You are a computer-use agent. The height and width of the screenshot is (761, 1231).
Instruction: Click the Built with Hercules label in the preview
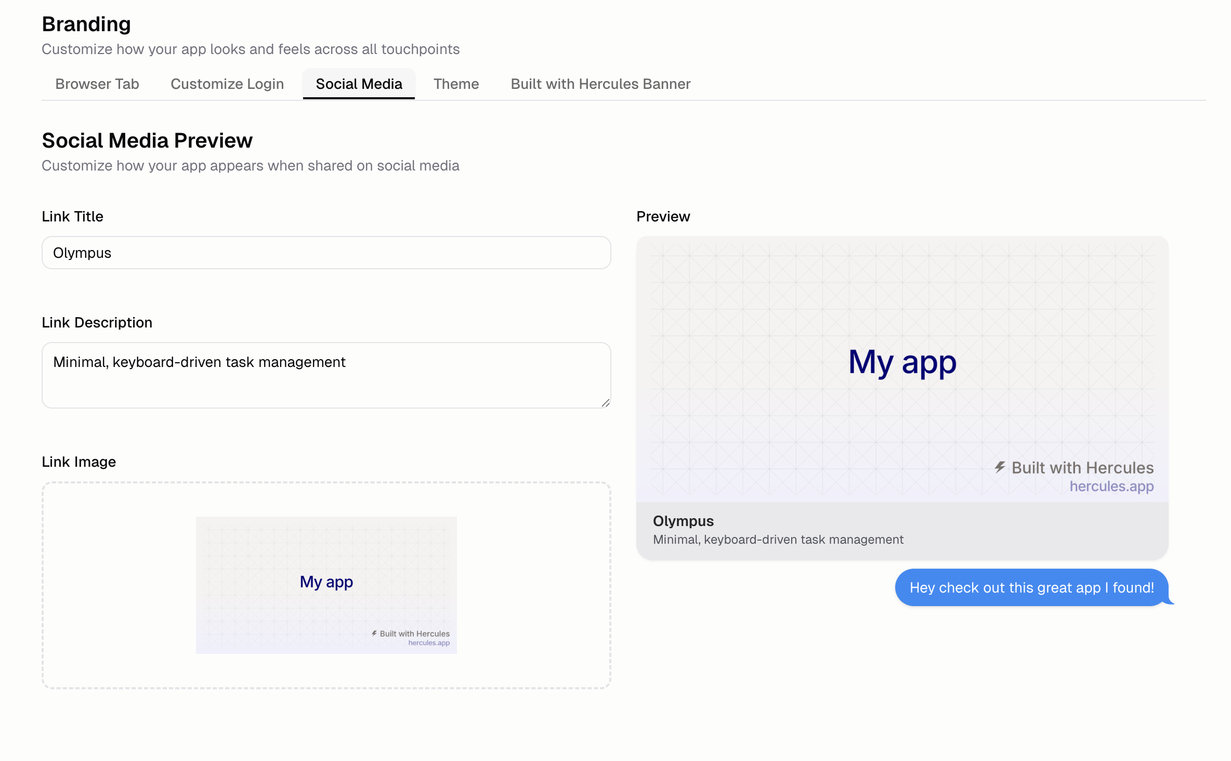click(1082, 467)
